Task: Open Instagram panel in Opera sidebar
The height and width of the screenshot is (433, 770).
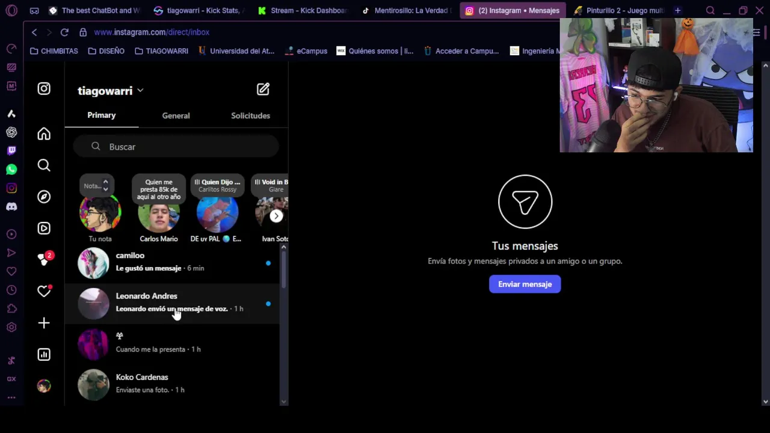Action: [x=11, y=188]
